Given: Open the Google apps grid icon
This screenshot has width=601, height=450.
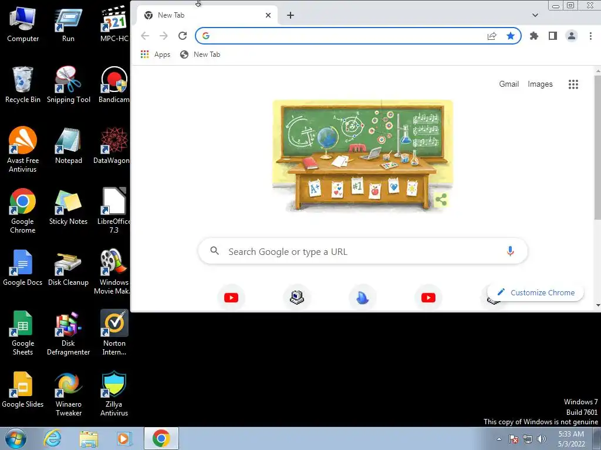Looking at the screenshot, I should point(573,84).
